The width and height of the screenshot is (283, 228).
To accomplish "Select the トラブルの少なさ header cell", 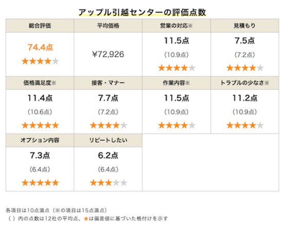I will 245,83.
